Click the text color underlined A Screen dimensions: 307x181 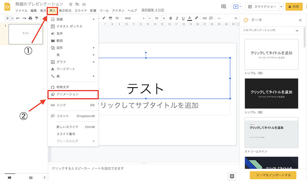(189, 18)
